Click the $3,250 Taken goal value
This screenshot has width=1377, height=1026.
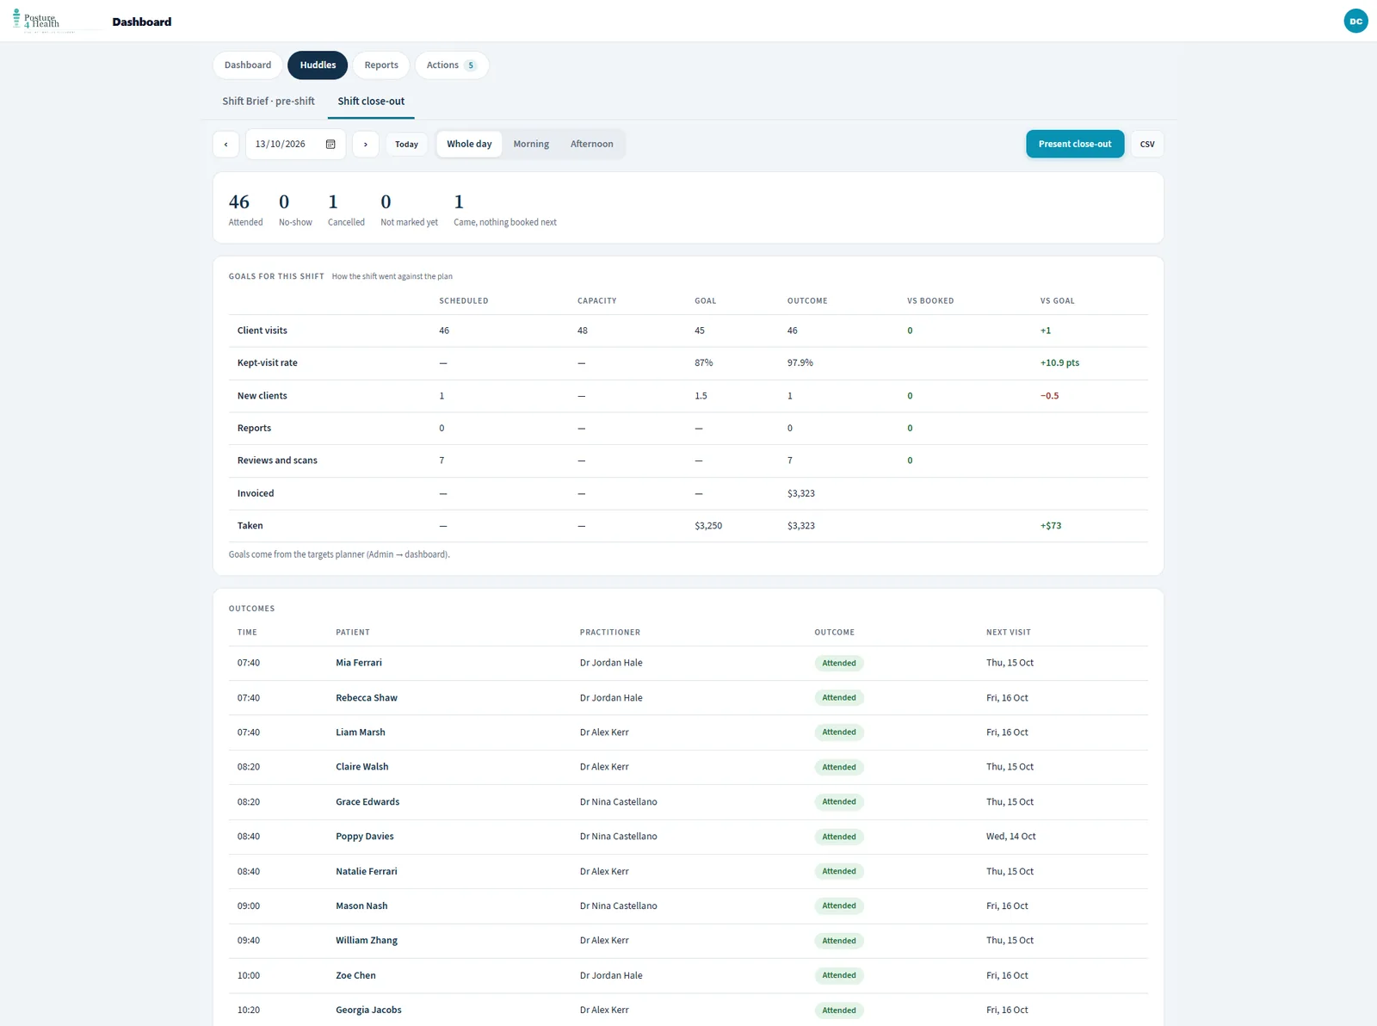708,526
